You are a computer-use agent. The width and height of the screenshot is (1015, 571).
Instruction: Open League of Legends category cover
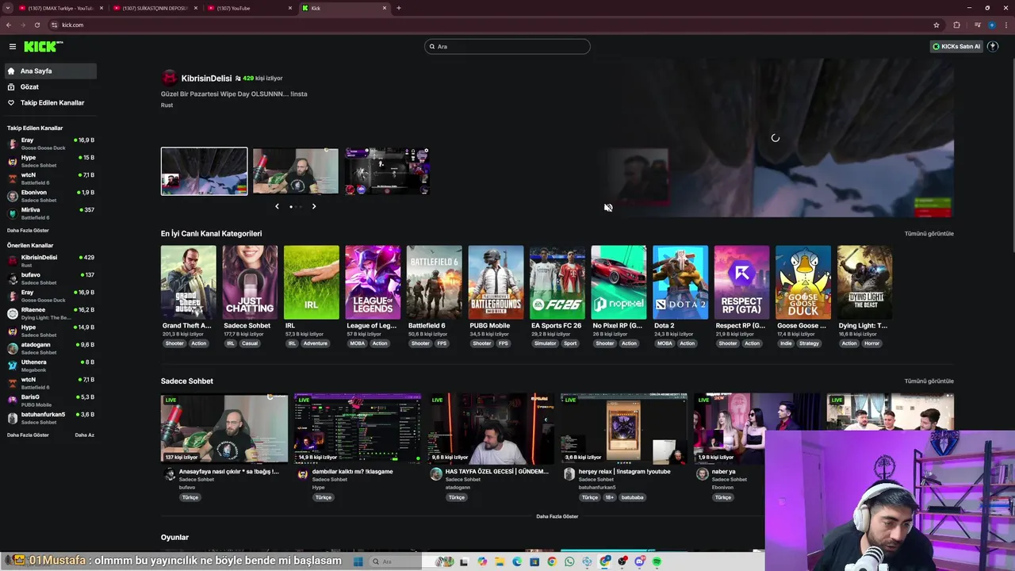pyautogui.click(x=373, y=282)
